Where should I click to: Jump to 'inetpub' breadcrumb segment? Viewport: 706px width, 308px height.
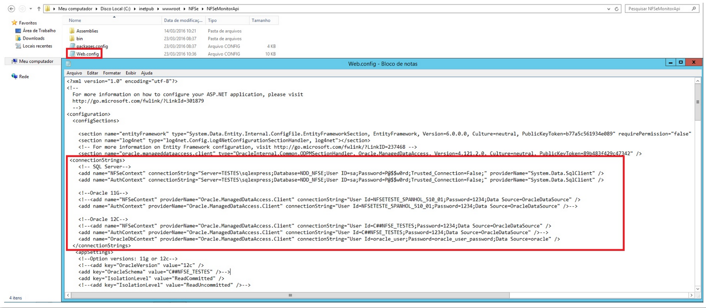pos(146,9)
